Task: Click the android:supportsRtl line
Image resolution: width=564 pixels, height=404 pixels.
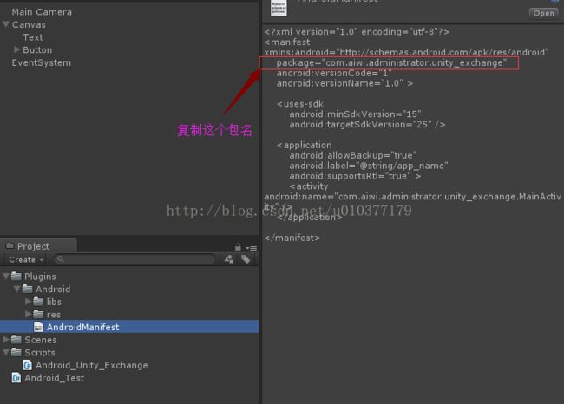Action: pyautogui.click(x=355, y=176)
